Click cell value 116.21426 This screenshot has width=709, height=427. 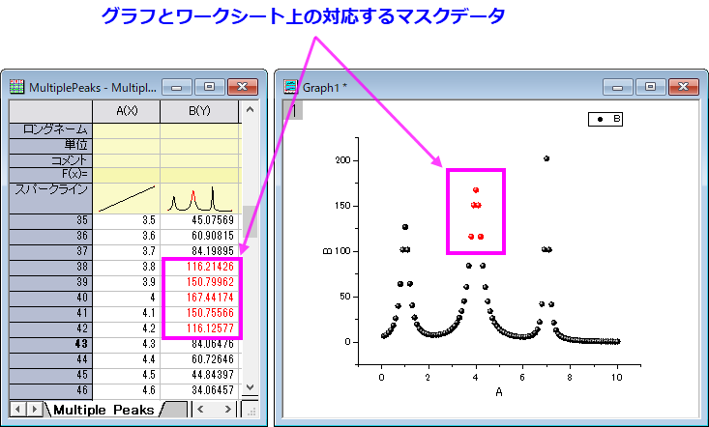(210, 267)
